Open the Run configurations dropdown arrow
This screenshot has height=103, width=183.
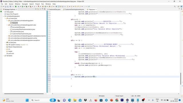24,7
